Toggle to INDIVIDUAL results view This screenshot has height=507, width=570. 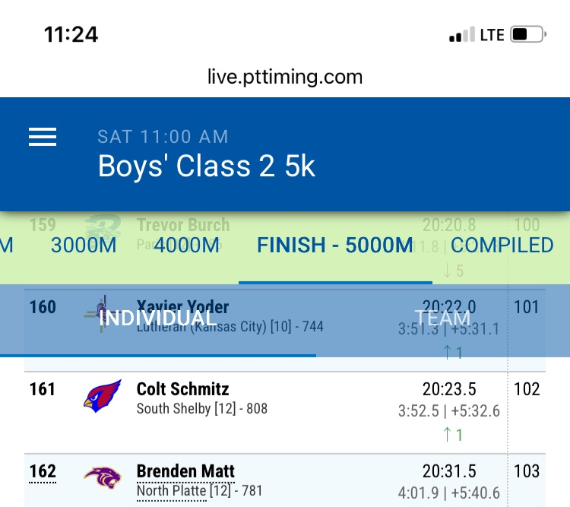(x=158, y=318)
